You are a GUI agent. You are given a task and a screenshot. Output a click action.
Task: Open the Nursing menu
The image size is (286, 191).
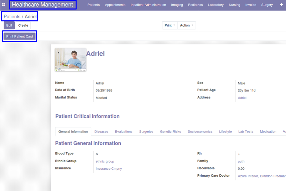(234, 5)
